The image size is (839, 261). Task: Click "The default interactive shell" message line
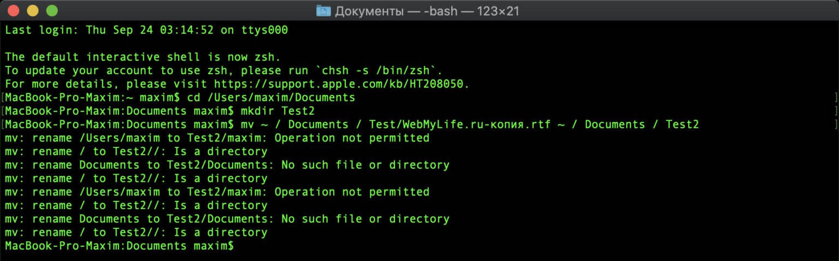(142, 57)
